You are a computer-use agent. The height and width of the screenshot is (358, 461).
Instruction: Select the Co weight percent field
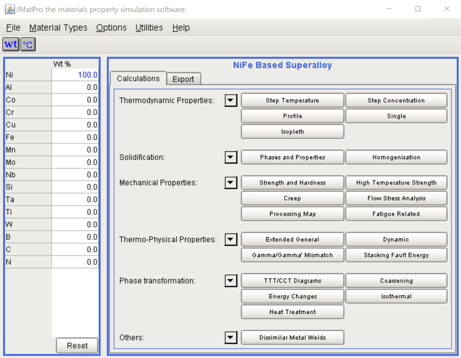(x=75, y=100)
